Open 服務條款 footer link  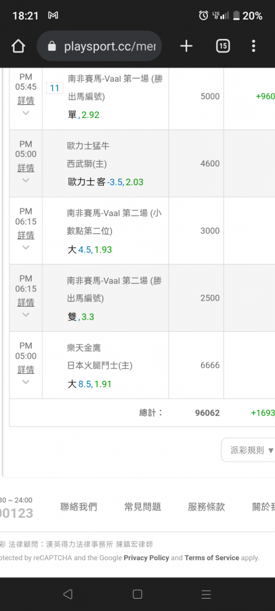click(207, 507)
